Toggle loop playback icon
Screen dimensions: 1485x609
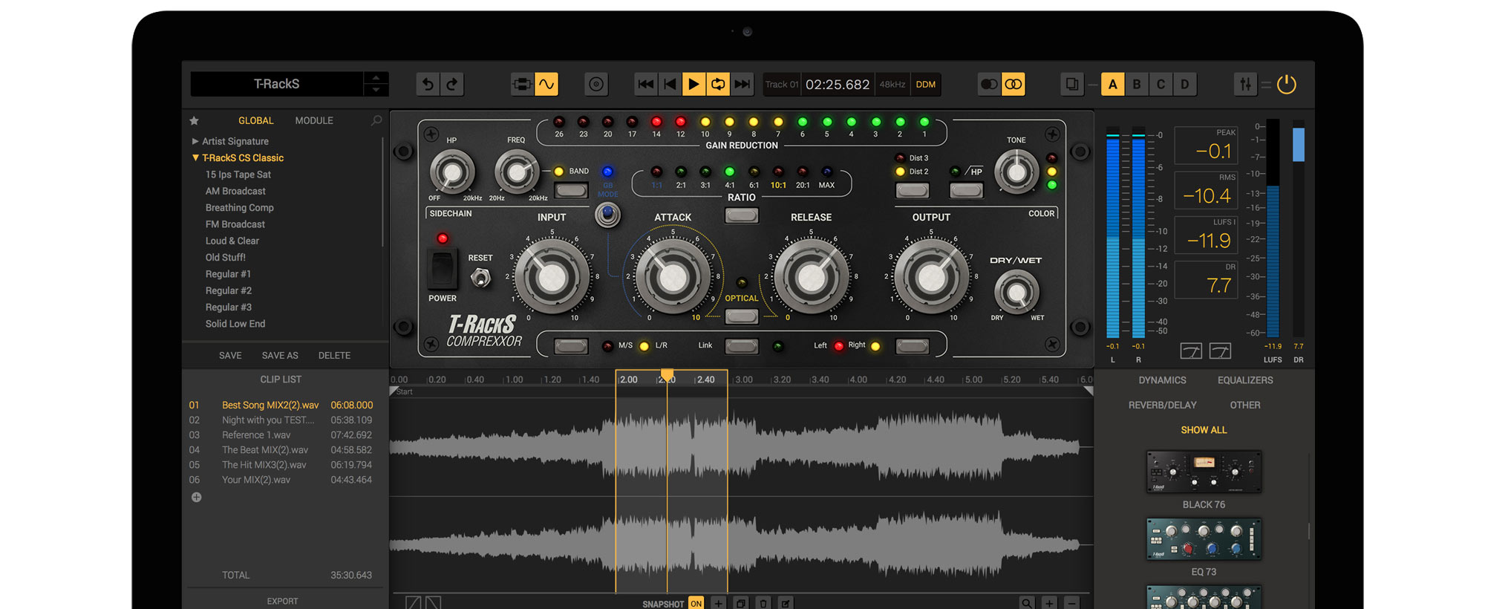718,85
